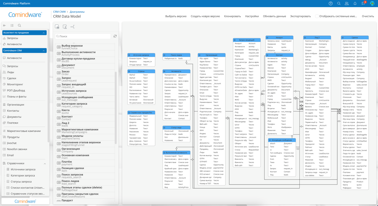Image resolution: width=378 pixels, height=206 pixels.
Task: Open the user avatar profile menu
Action: pos(372,3)
